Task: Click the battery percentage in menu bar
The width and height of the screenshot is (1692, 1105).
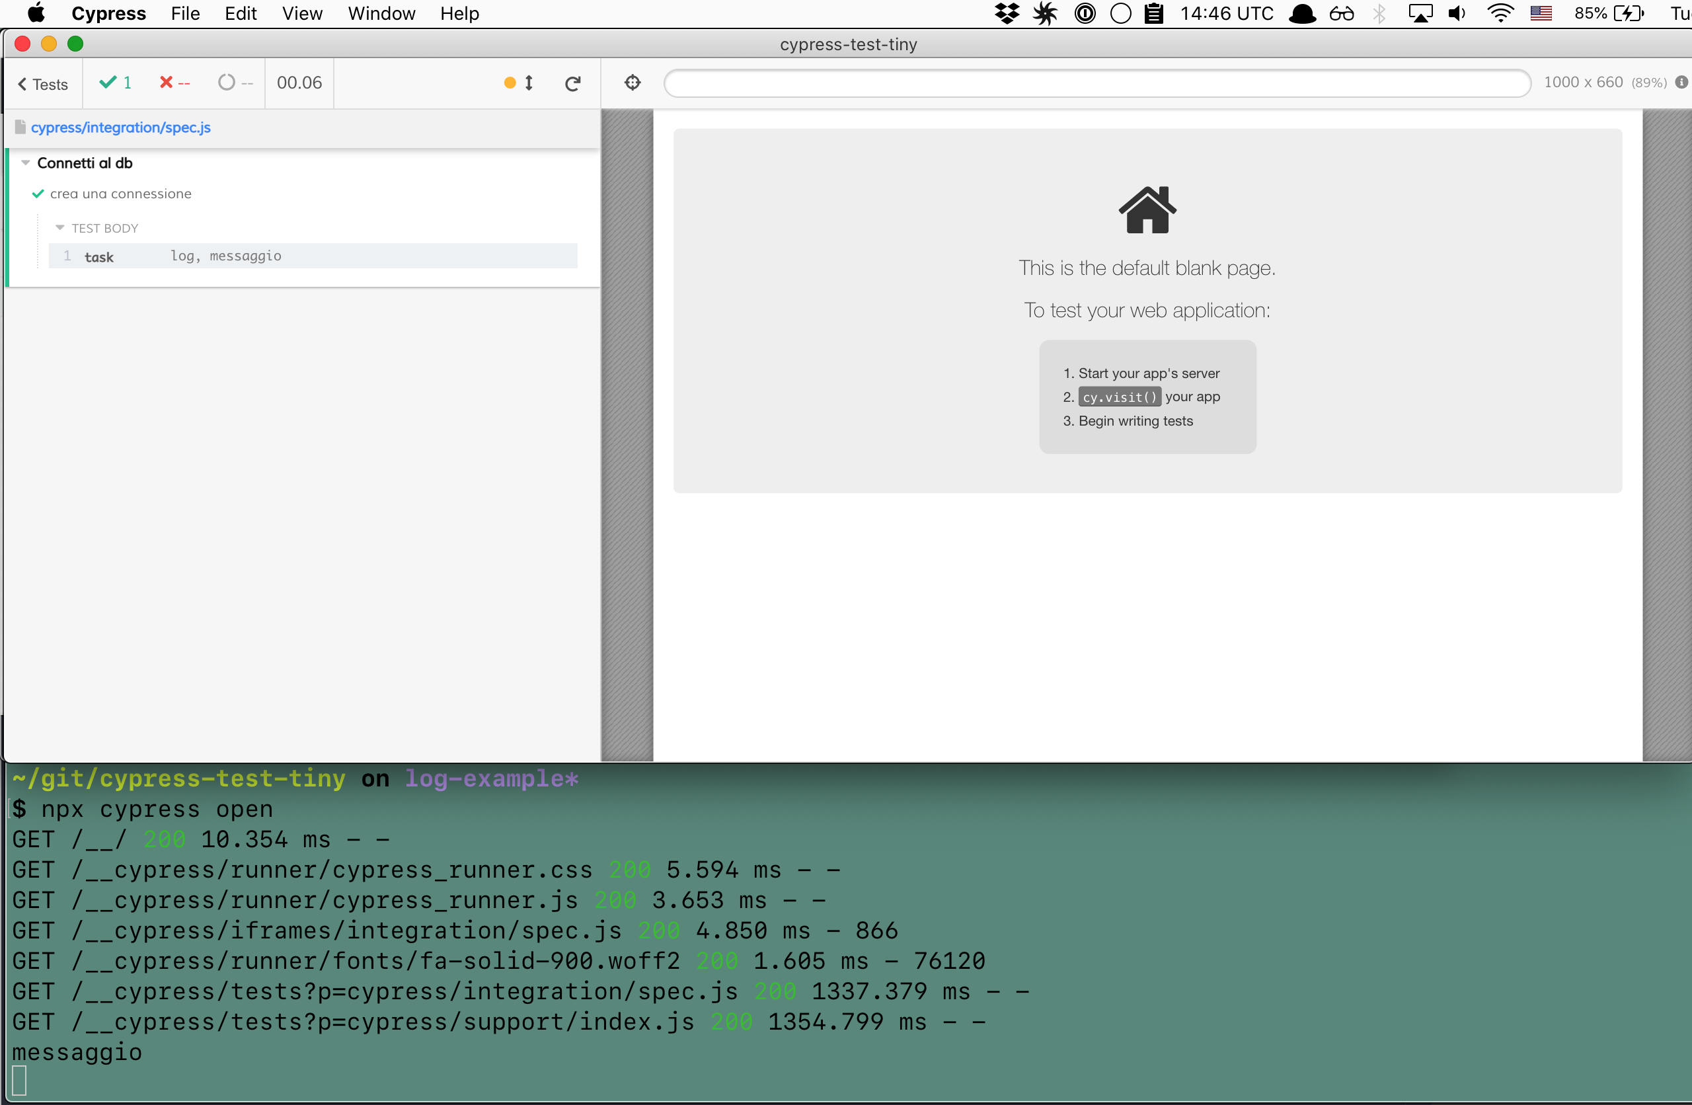Action: coord(1592,13)
